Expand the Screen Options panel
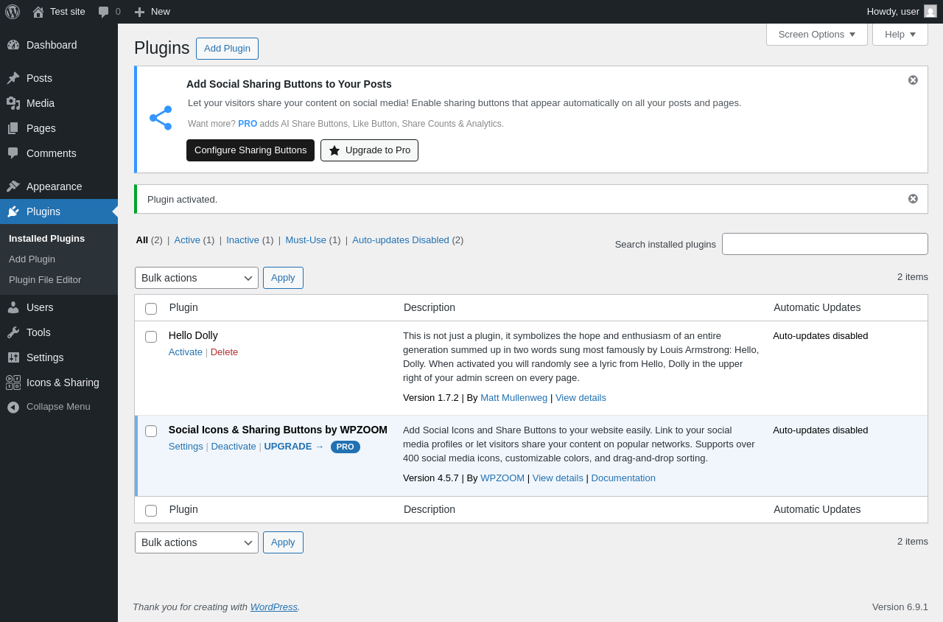The height and width of the screenshot is (622, 943). [816, 35]
